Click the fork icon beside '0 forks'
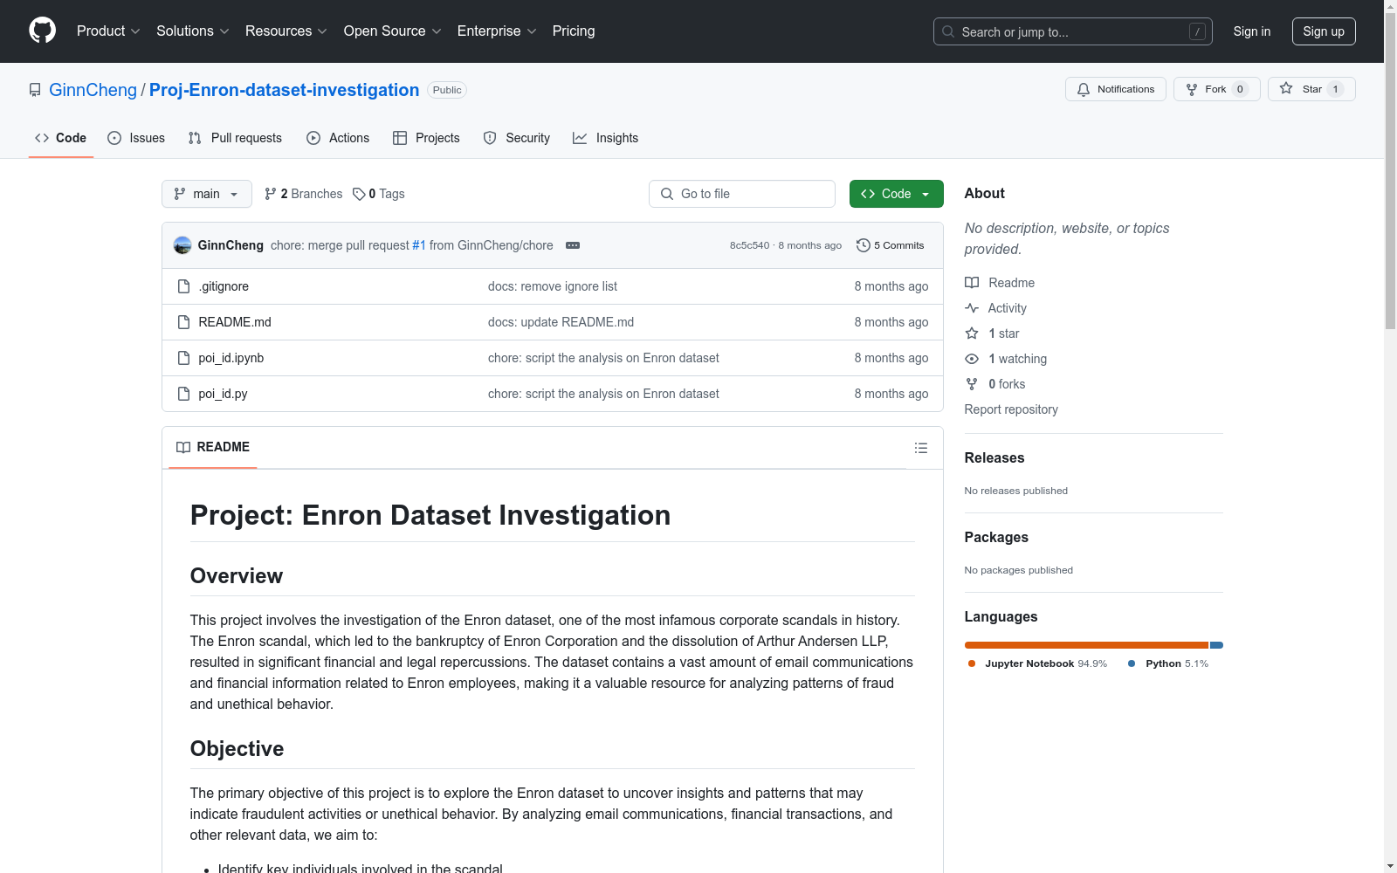1397x873 pixels. click(x=972, y=384)
